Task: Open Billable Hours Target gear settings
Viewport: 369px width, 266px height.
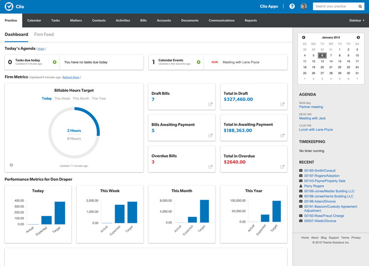Action: point(11,165)
